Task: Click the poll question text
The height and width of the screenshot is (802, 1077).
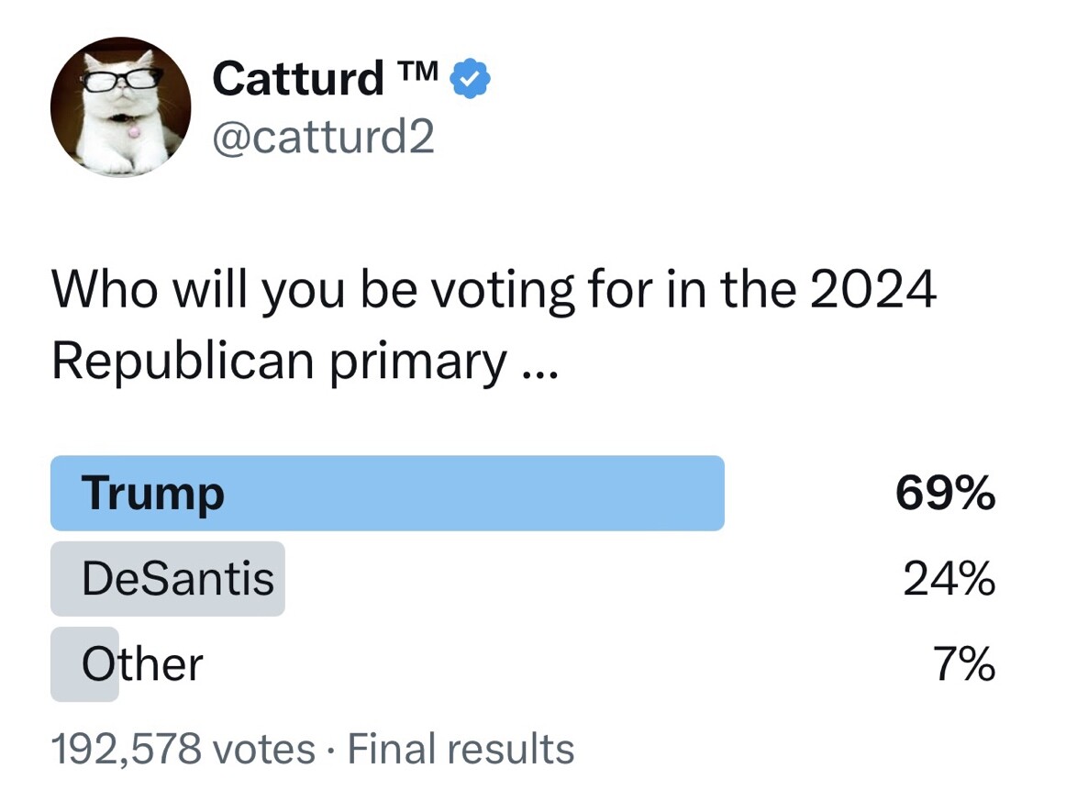Action: pos(494,325)
